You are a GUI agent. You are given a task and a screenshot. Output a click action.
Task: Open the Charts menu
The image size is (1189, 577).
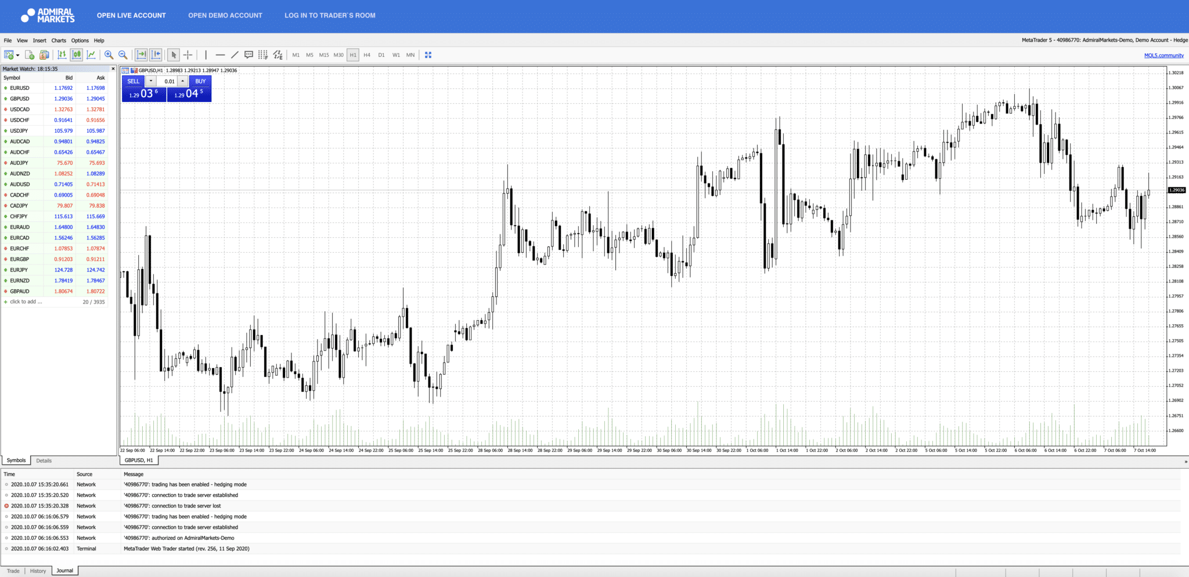pos(59,41)
